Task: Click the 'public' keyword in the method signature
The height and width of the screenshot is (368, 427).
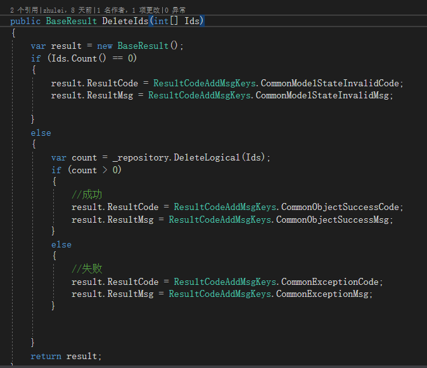Action: point(25,21)
